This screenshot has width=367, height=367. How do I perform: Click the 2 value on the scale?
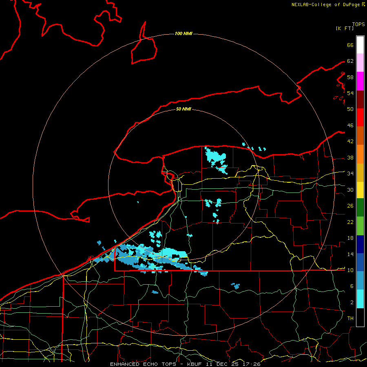pos(352,303)
